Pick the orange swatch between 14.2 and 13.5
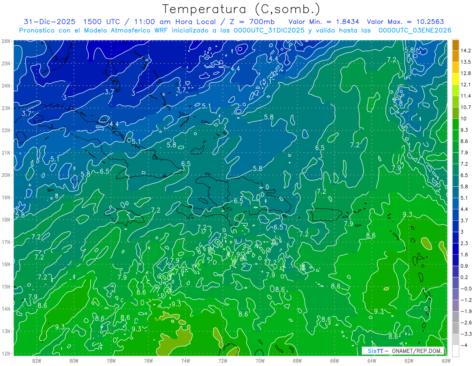474x366 pixels. (455, 56)
